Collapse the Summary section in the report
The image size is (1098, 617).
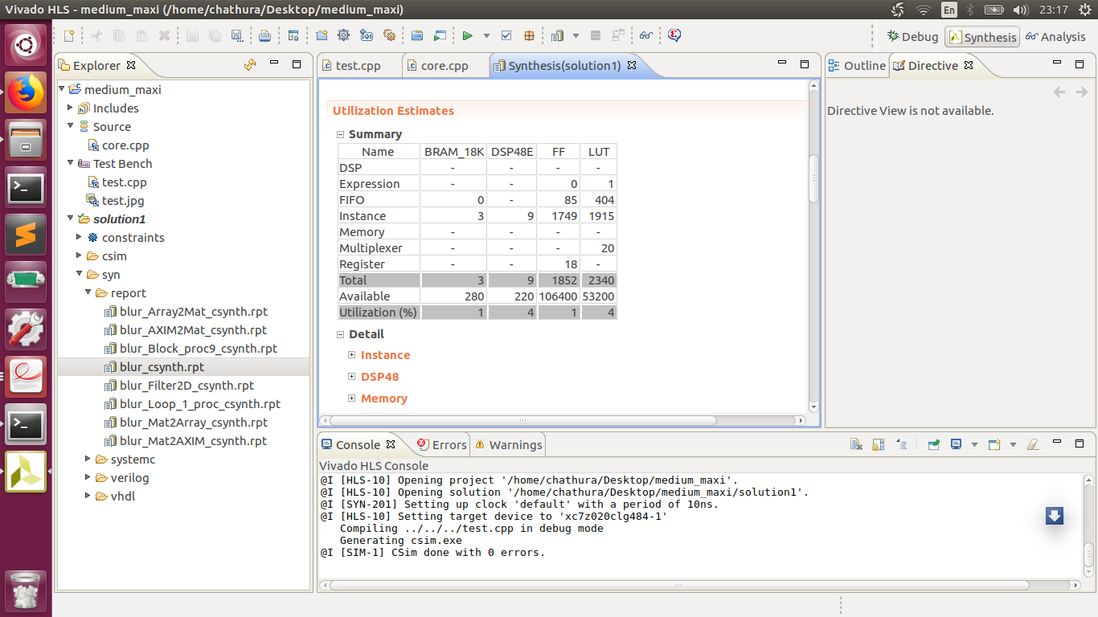pos(341,135)
